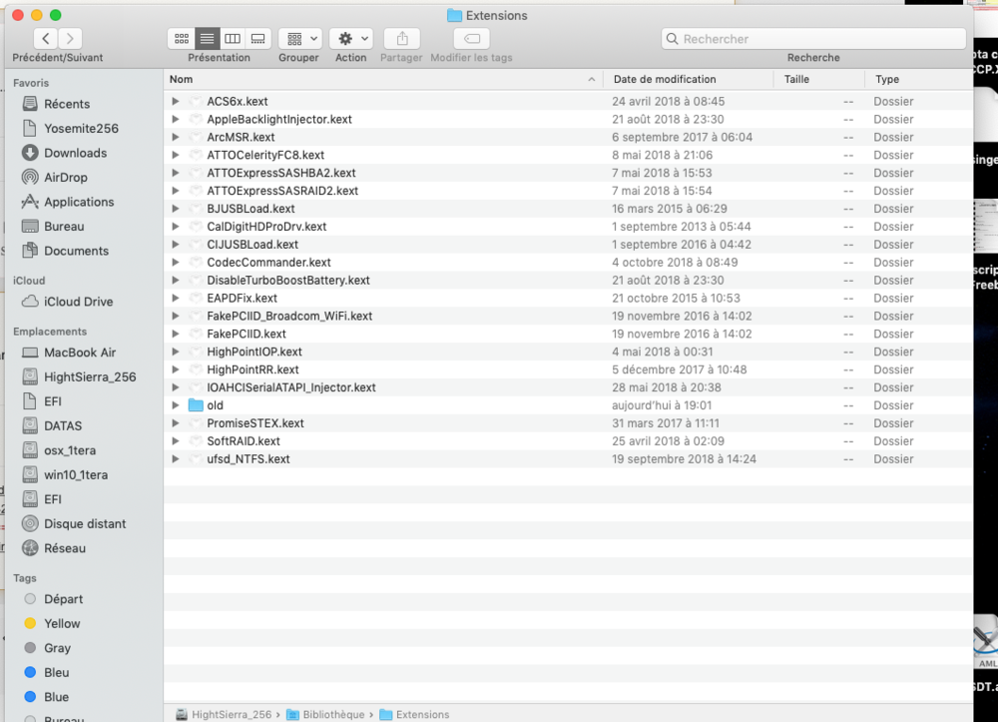Screen dimensions: 998x722
Task: Open the Grouper dropdown menu
Action: click(299, 39)
